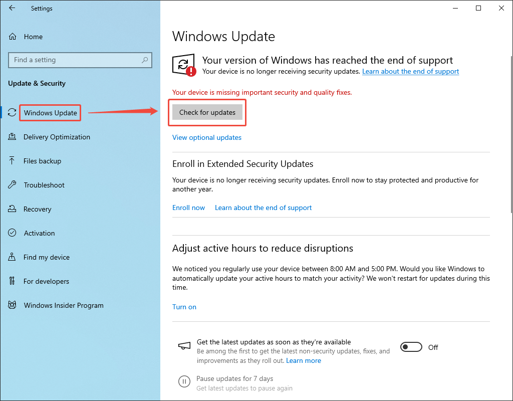Select Windows Update in the sidebar
Screen dimensions: 513x401
[x=50, y=112]
